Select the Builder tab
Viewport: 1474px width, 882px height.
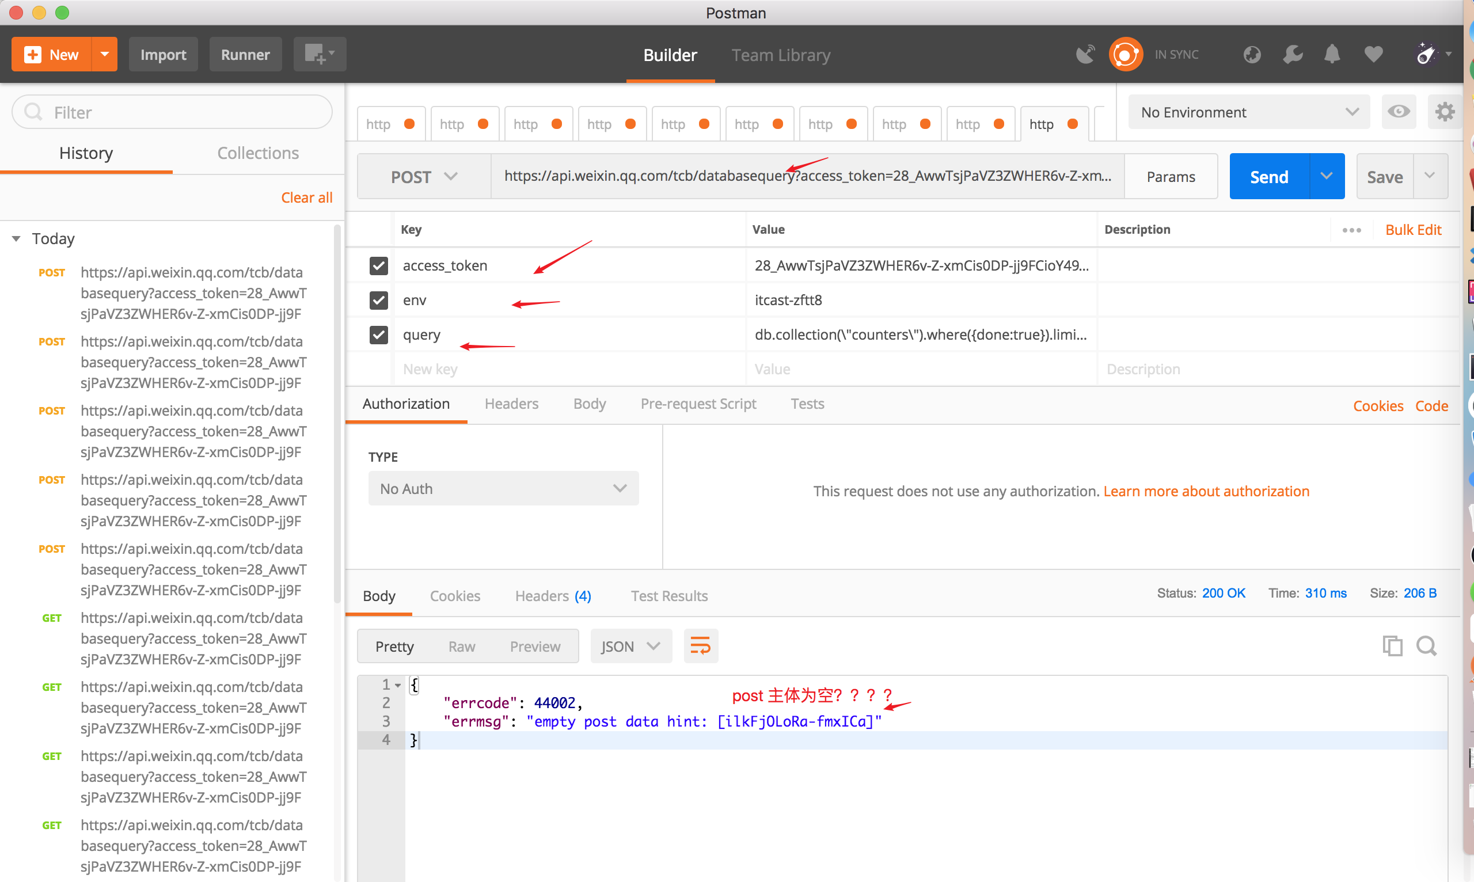click(x=670, y=55)
